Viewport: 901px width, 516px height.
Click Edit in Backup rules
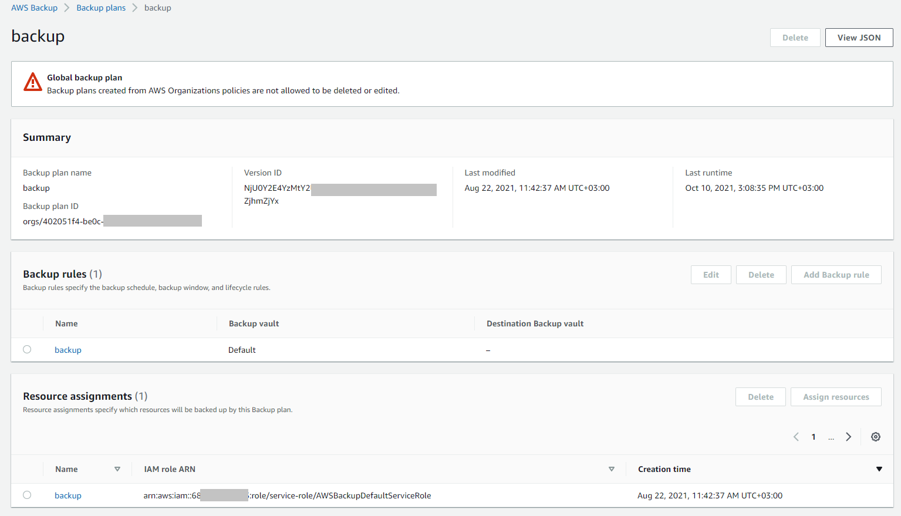711,275
